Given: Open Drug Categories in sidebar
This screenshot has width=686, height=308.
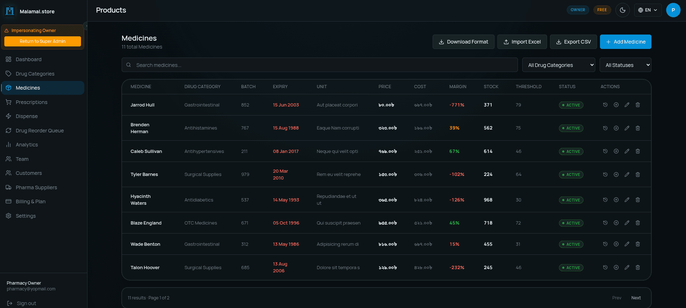Looking at the screenshot, I should pos(42,74).
